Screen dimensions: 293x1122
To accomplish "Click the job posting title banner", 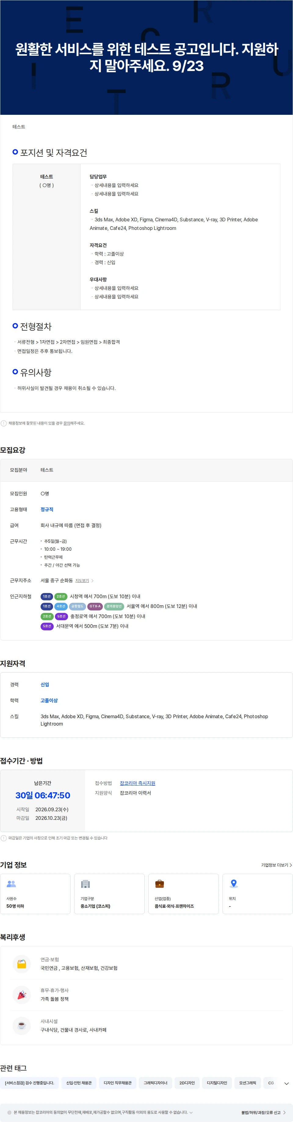I will pyautogui.click(x=147, y=57).
